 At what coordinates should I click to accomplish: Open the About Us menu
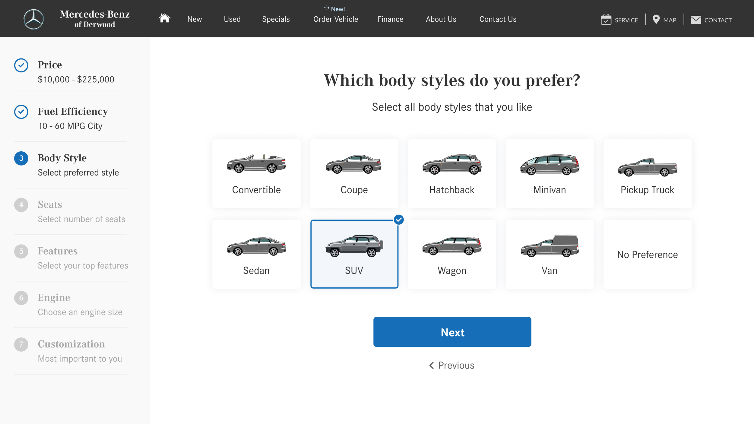[441, 19]
